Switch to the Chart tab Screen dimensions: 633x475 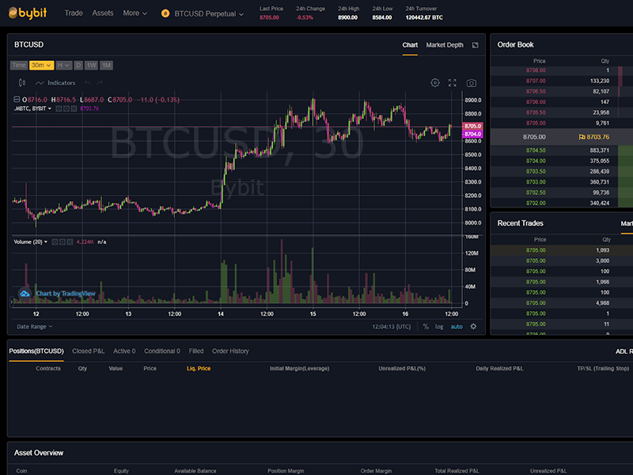[x=410, y=45]
